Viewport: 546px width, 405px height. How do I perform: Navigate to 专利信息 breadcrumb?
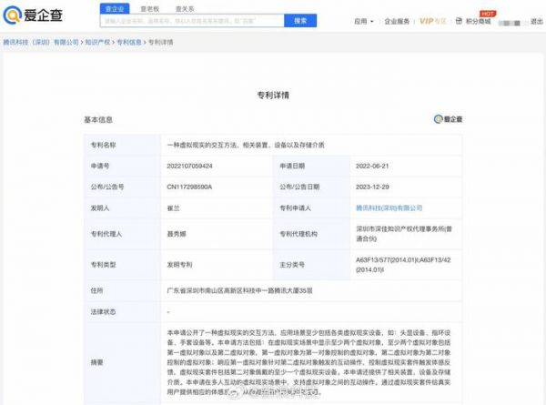pos(127,42)
